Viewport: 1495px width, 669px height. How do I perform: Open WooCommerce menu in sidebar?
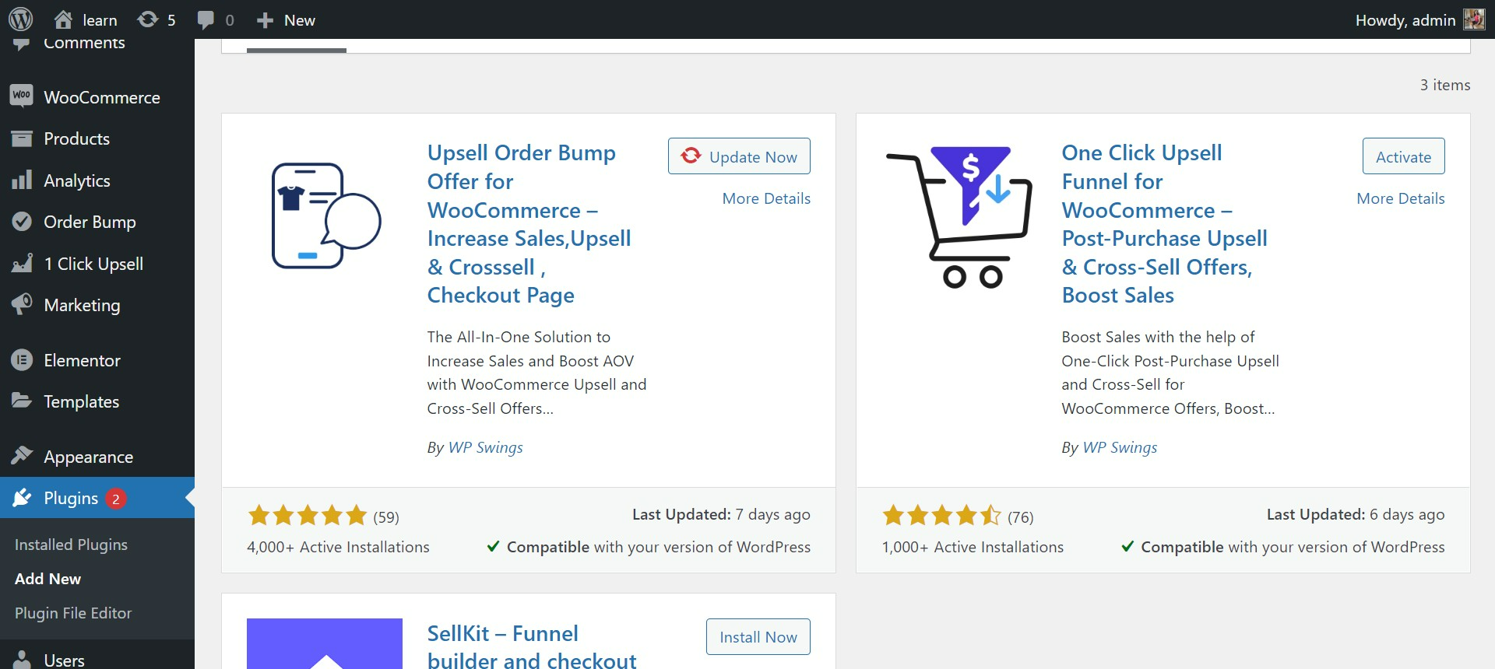click(101, 97)
